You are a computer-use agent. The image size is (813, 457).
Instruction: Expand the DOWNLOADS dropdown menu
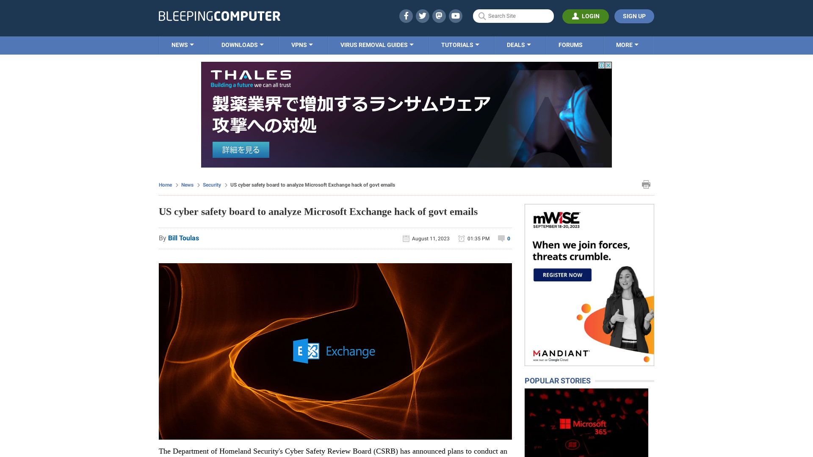tap(242, 45)
